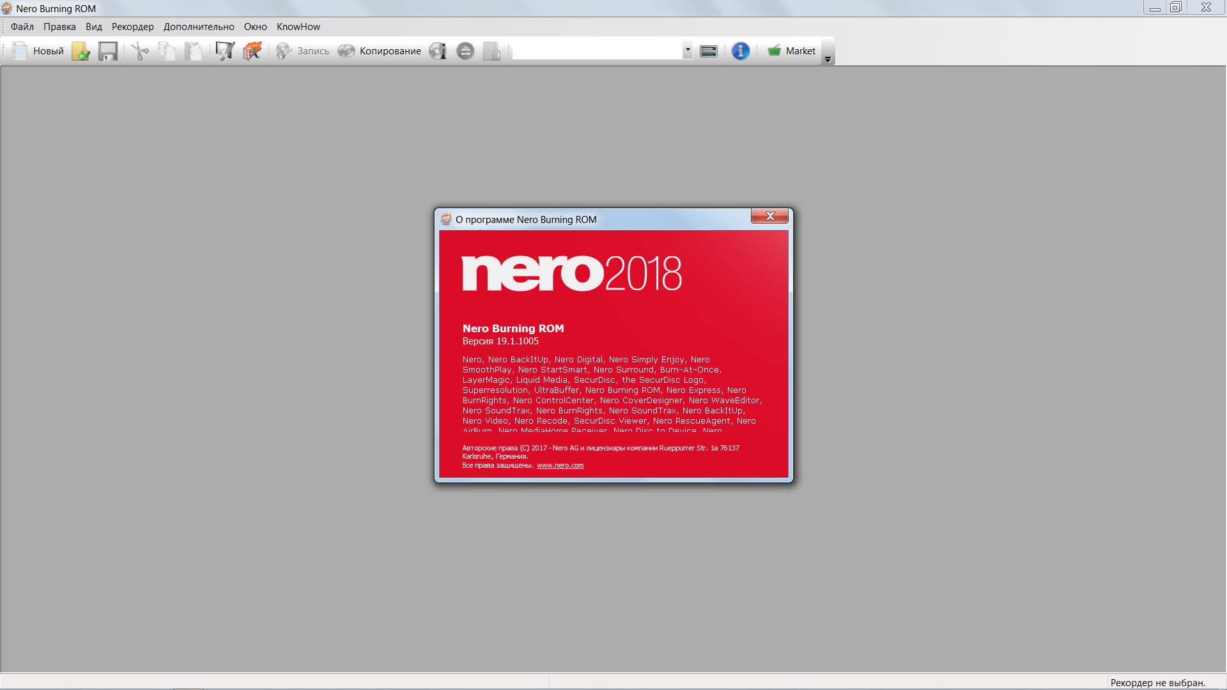Click the paste clipboard icon

tap(193, 51)
